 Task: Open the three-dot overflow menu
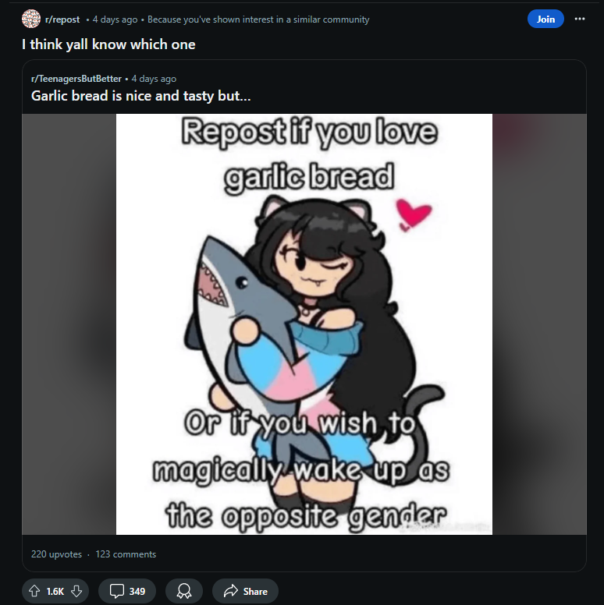pos(579,19)
